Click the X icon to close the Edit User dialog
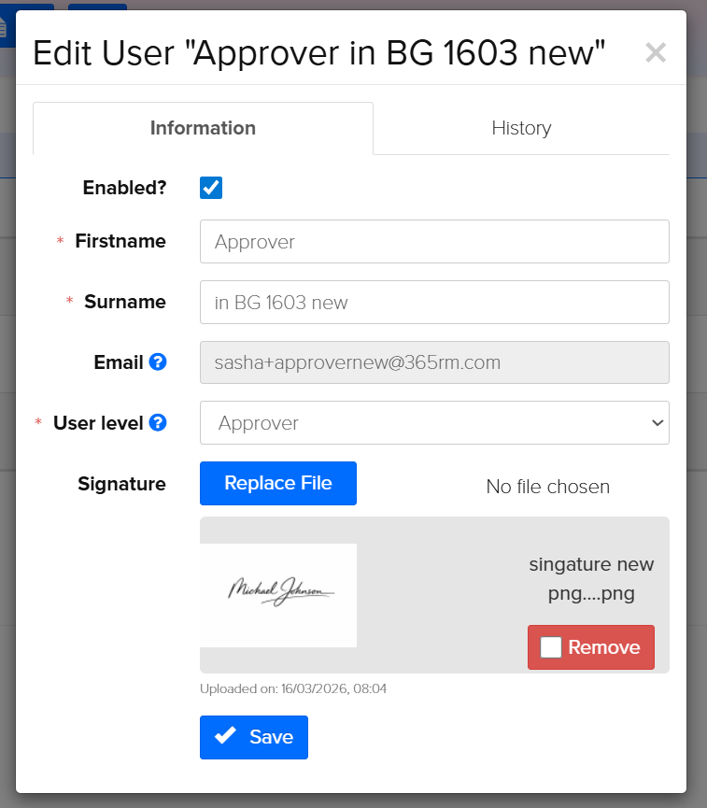This screenshot has height=808, width=707. [655, 52]
